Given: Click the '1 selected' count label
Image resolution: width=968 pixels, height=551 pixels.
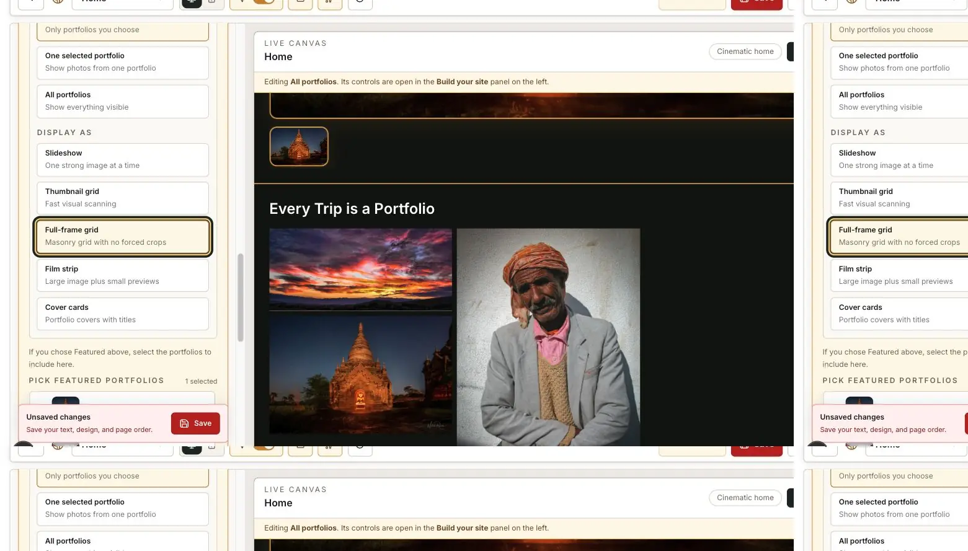Looking at the screenshot, I should point(201,381).
